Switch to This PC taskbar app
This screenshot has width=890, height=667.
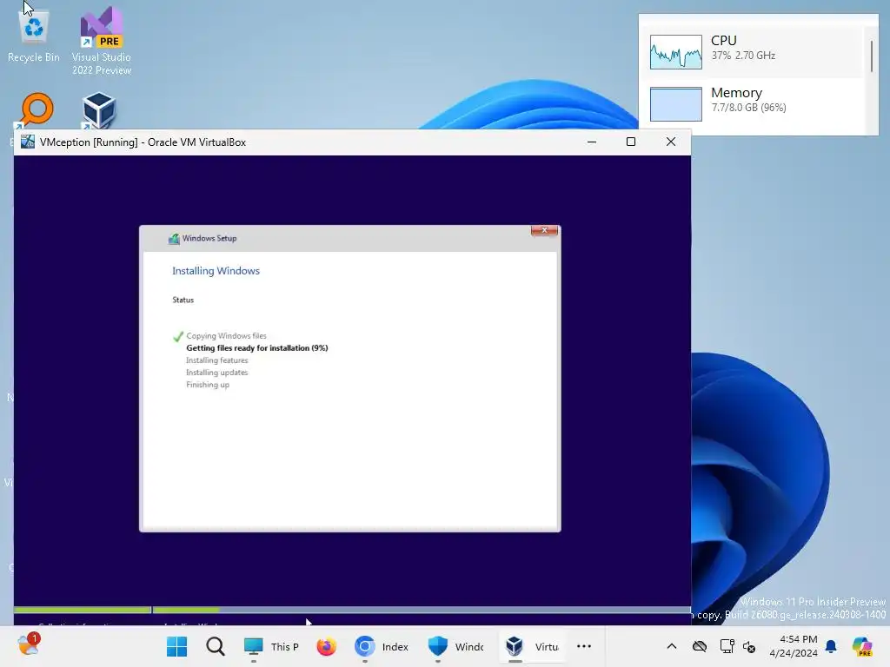(x=271, y=646)
